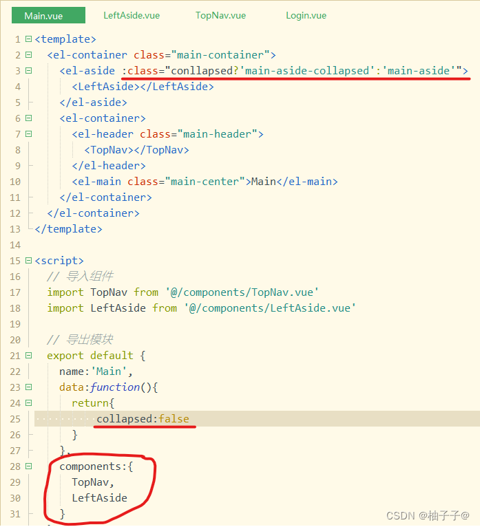
Task: Click the name:'Main' property
Action: click(x=93, y=372)
